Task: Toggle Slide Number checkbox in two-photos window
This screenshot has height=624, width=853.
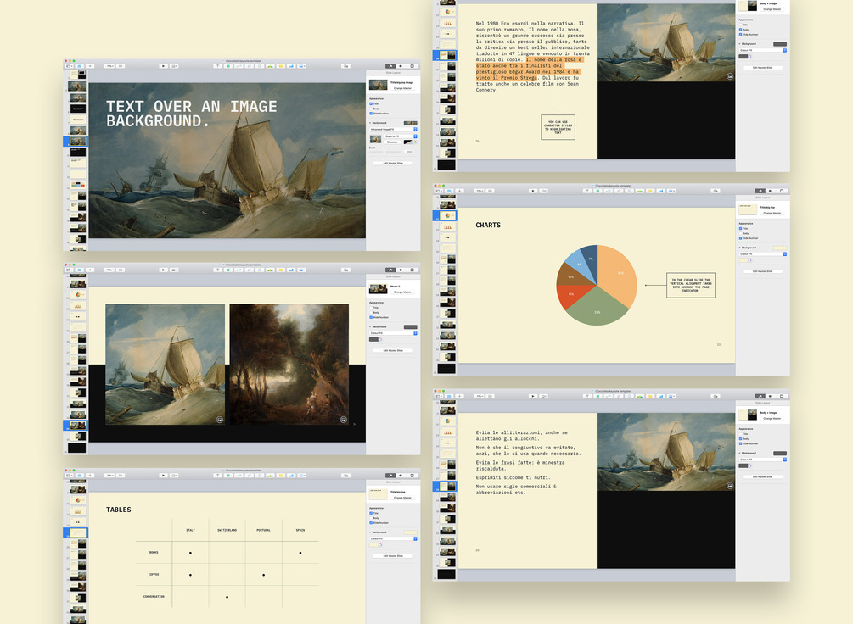Action: [370, 317]
